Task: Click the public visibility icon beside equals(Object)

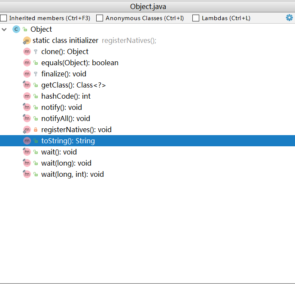Action: pos(36,63)
